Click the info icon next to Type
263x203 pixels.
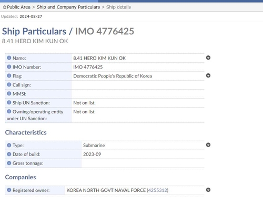coord(9,145)
